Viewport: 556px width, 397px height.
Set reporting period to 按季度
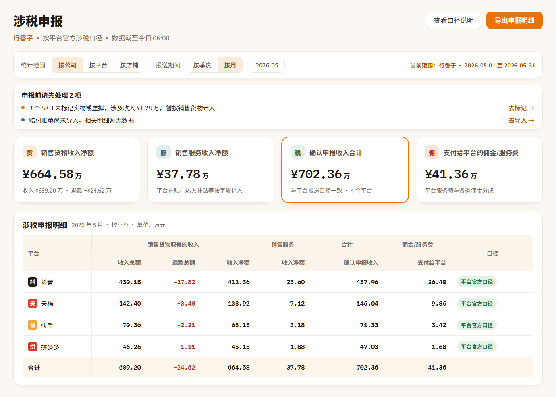point(202,65)
